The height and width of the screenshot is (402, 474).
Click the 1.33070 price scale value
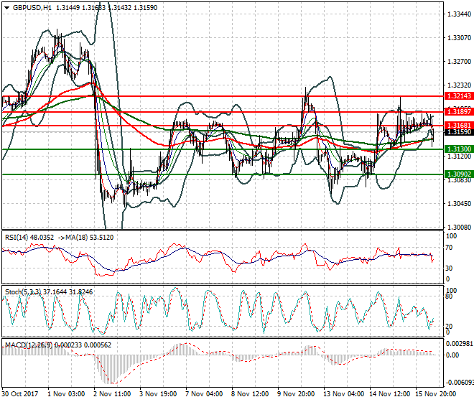[x=459, y=37]
